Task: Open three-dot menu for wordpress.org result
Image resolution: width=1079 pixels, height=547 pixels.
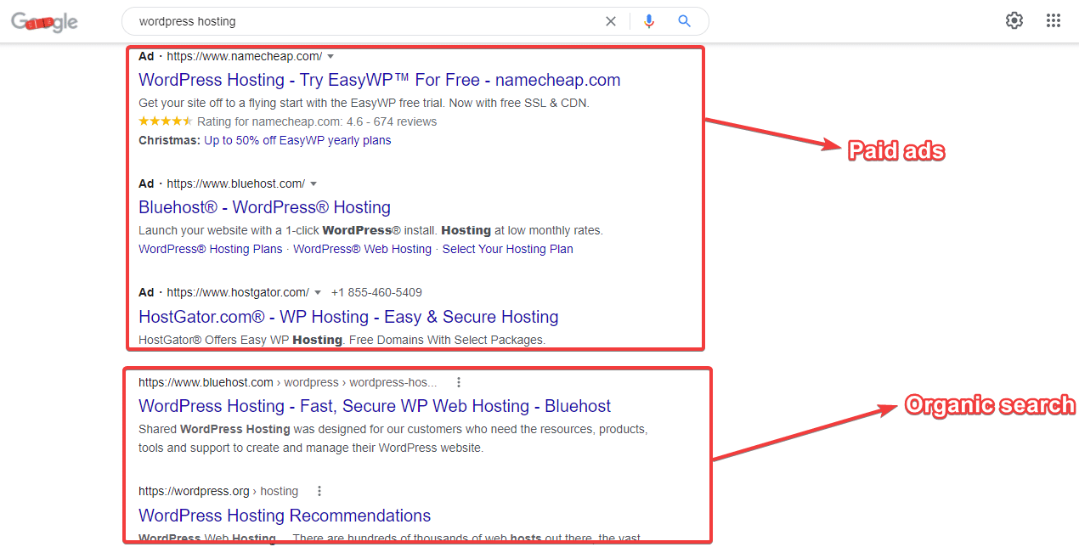Action: (x=319, y=491)
